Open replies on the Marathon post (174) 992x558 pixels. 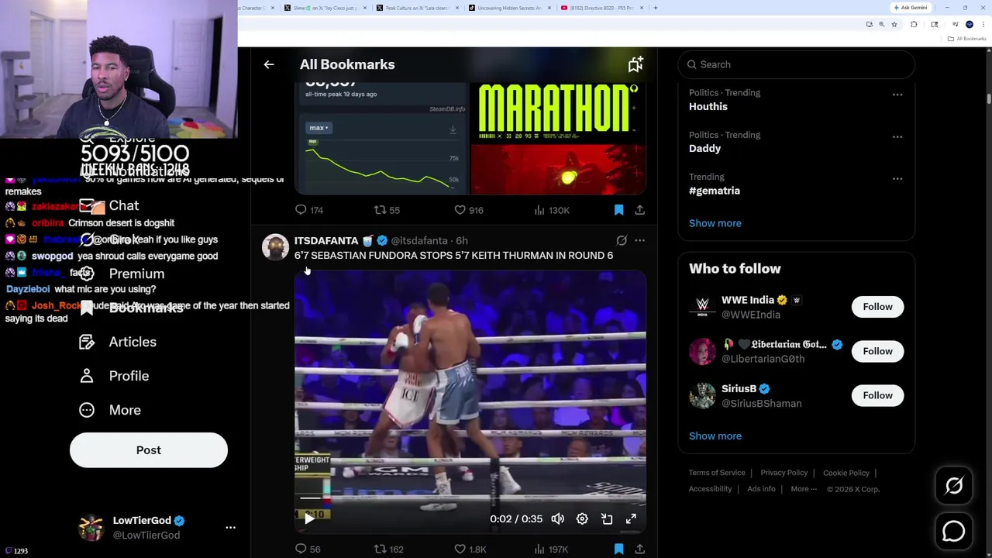click(308, 210)
